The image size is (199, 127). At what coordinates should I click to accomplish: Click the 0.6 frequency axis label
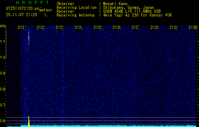coord(3,121)
